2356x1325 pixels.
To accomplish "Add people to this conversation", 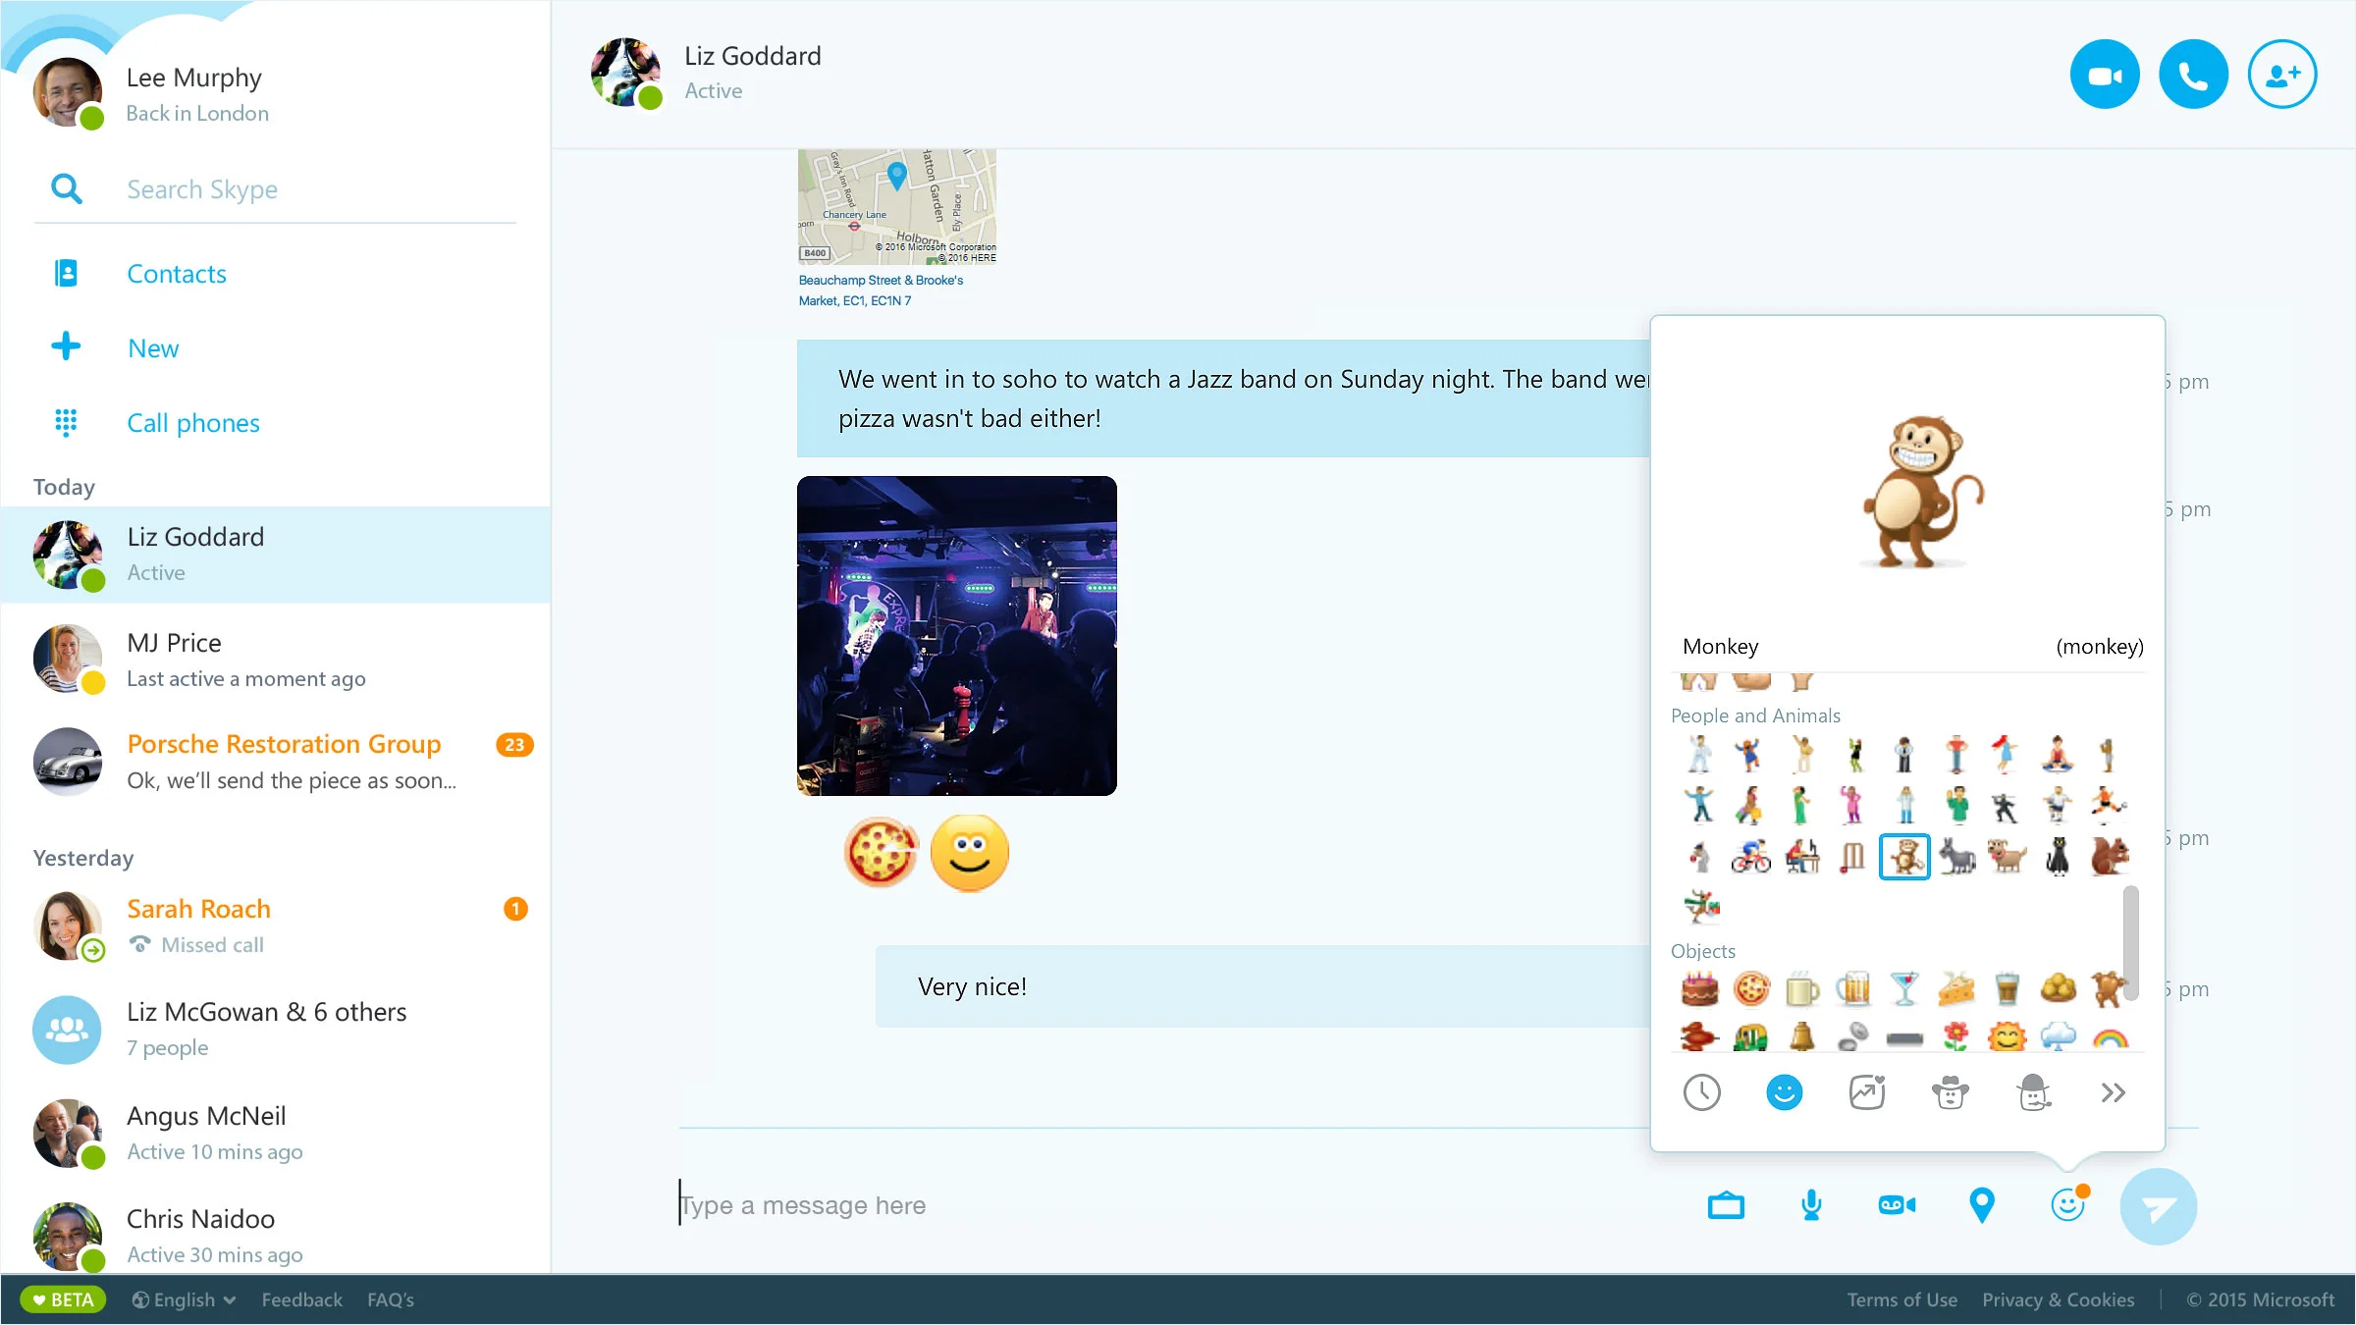I will (2282, 75).
